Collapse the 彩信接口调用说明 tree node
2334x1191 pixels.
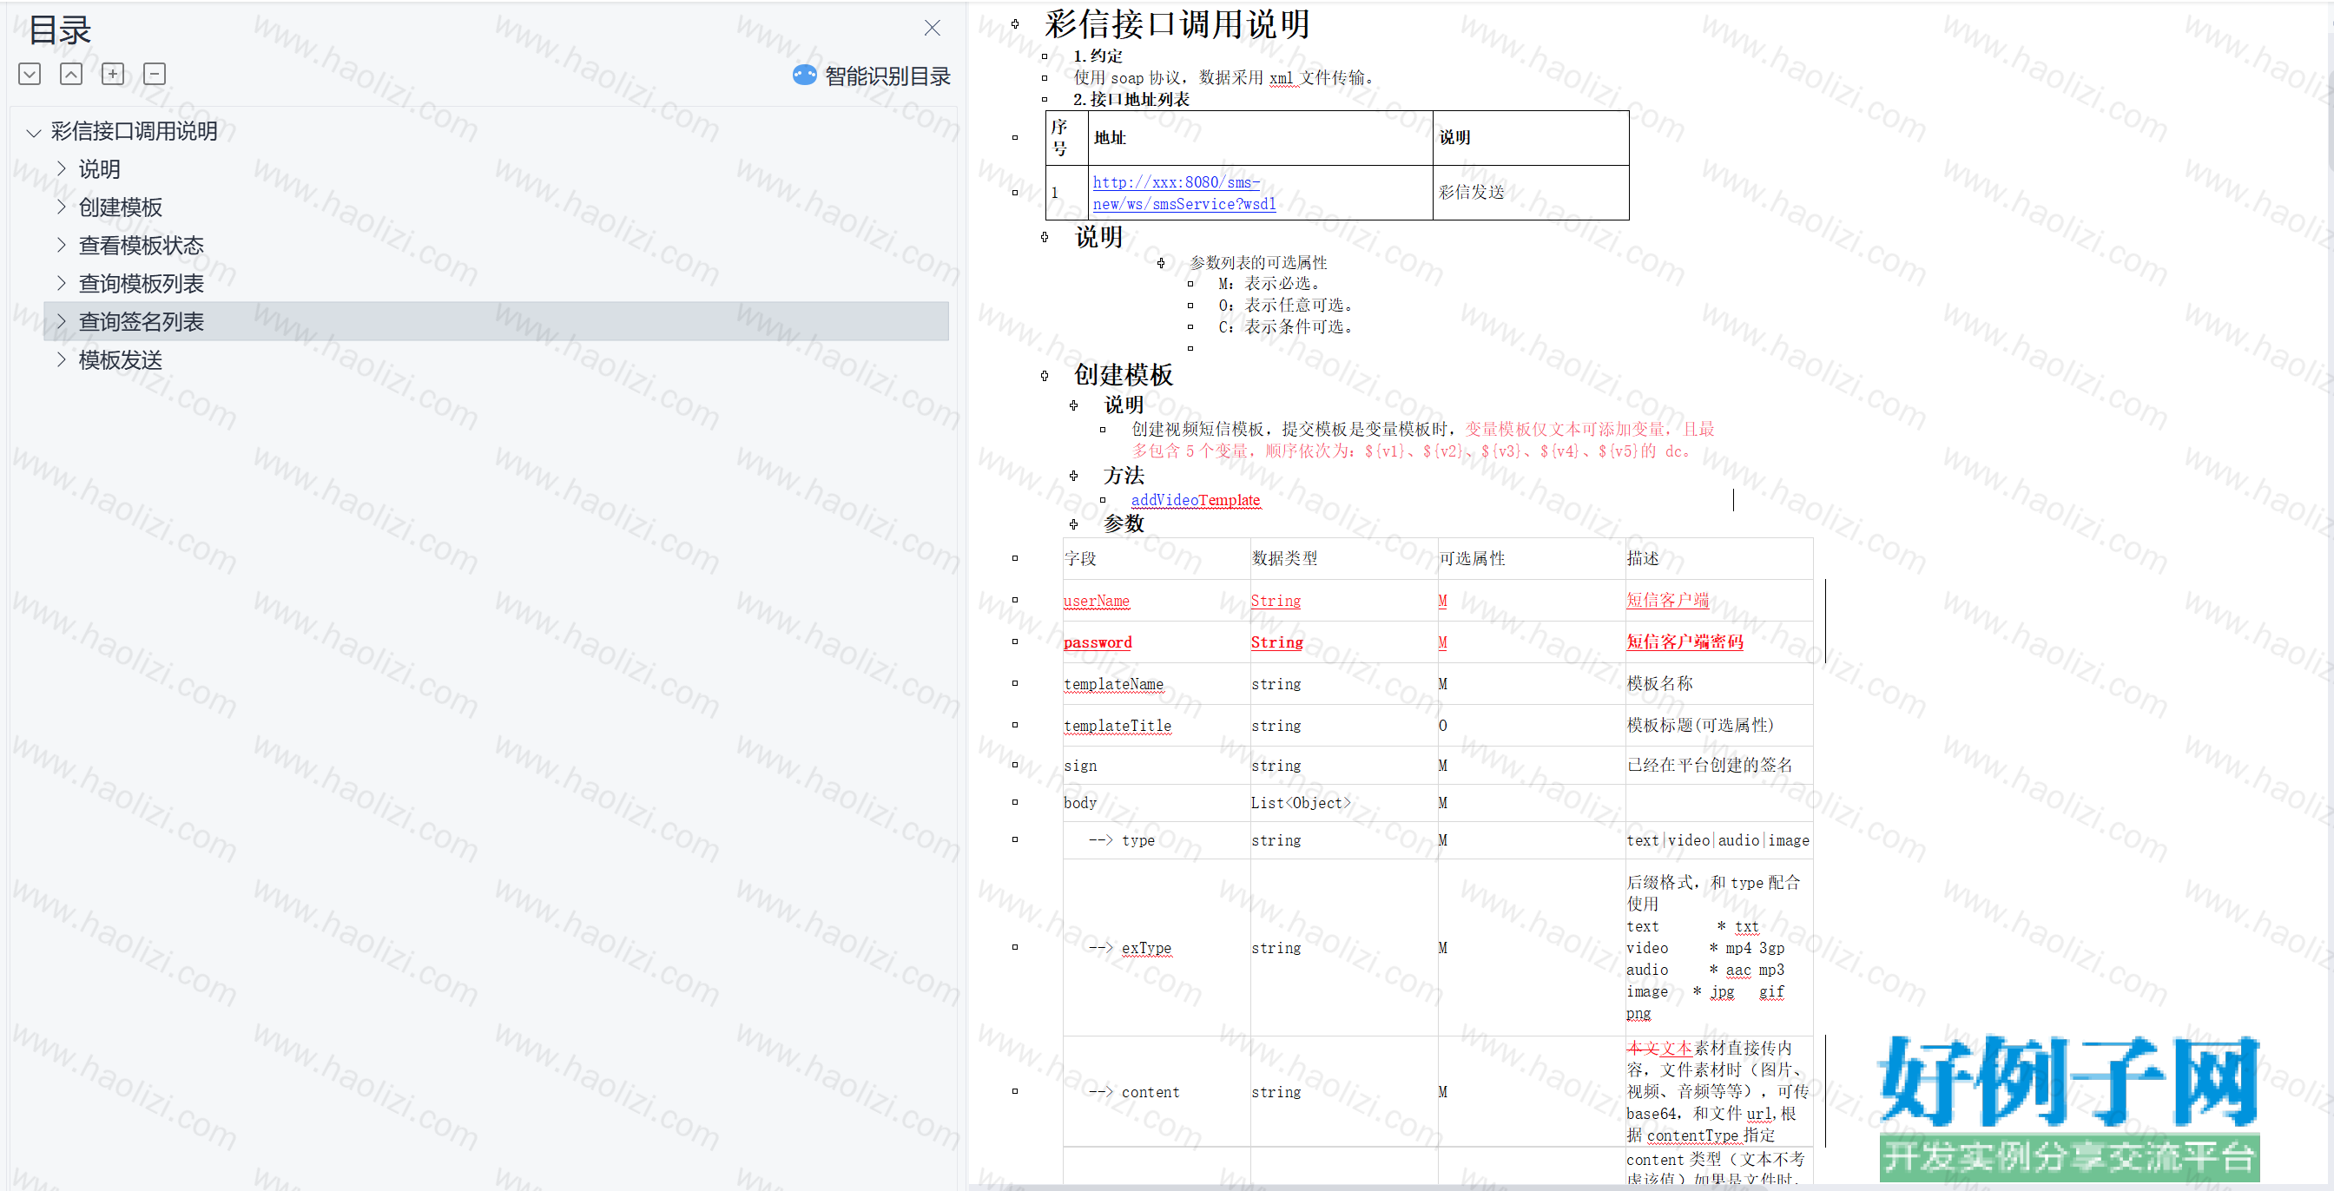[x=34, y=133]
